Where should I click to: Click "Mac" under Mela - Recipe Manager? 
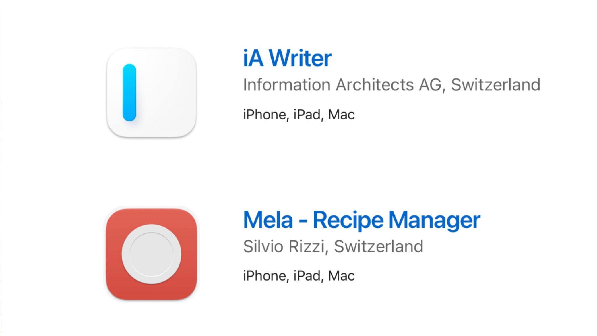point(341,276)
